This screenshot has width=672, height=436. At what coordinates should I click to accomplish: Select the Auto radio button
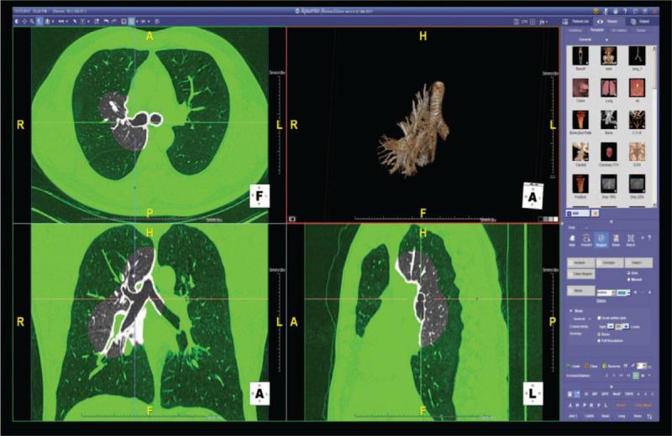click(x=630, y=272)
